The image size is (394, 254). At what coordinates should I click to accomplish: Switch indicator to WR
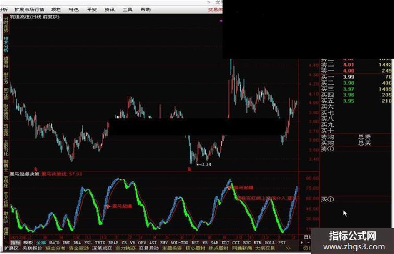pos(205,243)
